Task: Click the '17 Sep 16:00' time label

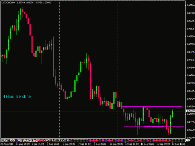Action: (x=179, y=144)
